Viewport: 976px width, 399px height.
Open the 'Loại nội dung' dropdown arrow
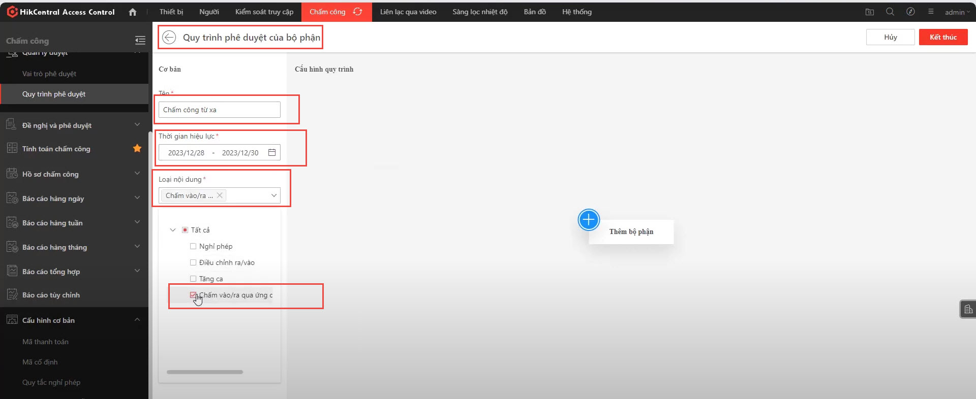click(274, 195)
